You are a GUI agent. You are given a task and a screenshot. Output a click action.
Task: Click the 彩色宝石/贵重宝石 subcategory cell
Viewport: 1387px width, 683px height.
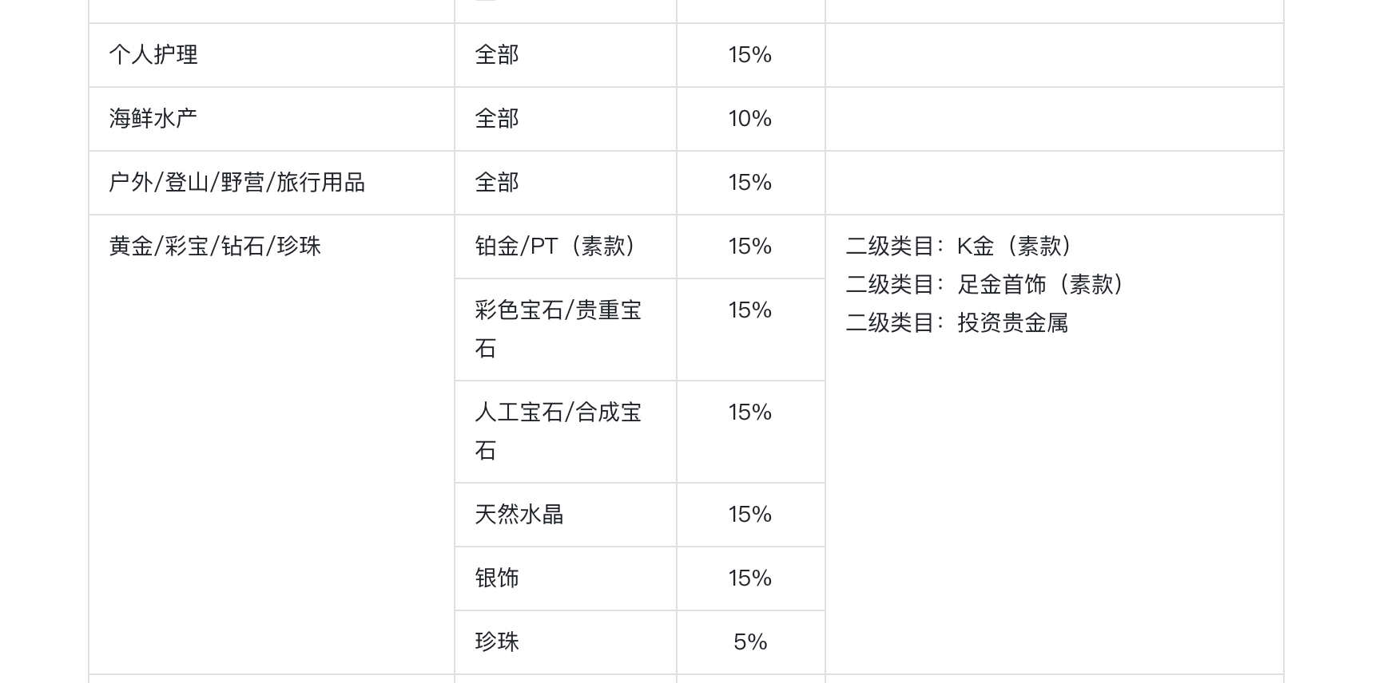[x=566, y=330]
